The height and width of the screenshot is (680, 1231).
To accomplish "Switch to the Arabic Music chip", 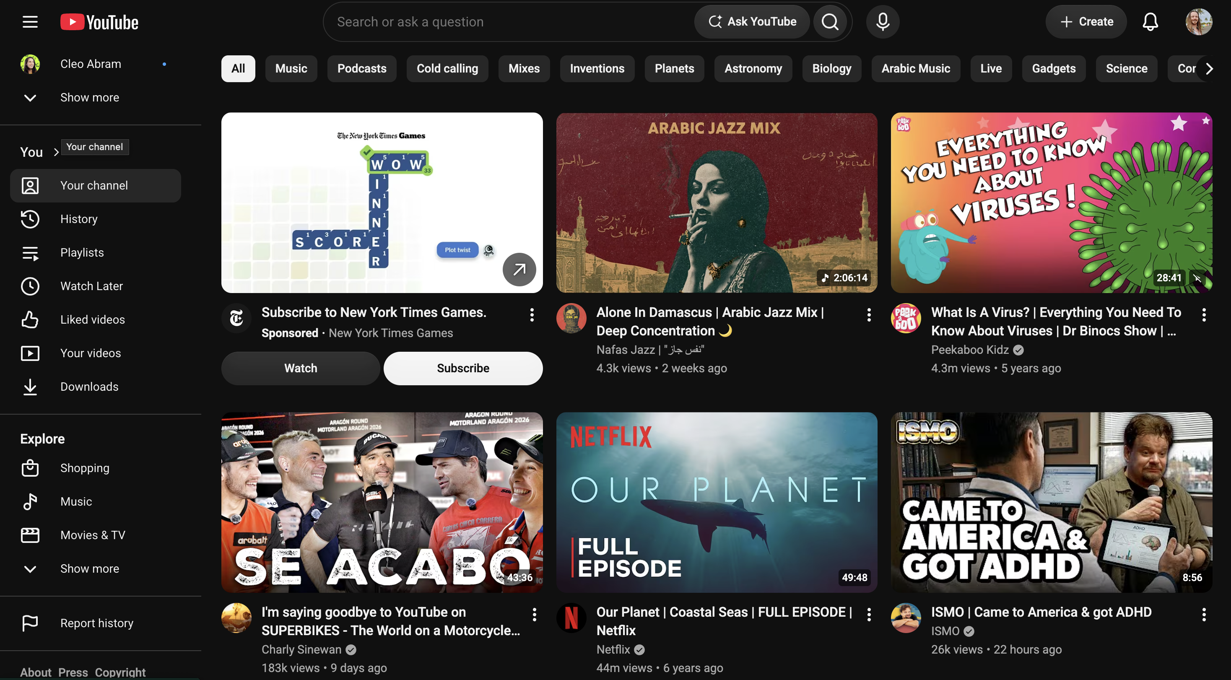I will pos(916,69).
